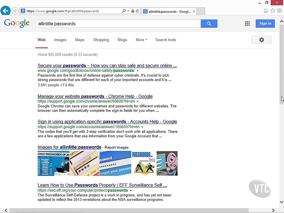Close the allintitle:passwords browser tab
This screenshot has width=284, height=213.
[194, 12]
